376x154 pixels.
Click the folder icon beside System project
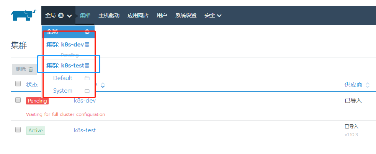(x=87, y=91)
